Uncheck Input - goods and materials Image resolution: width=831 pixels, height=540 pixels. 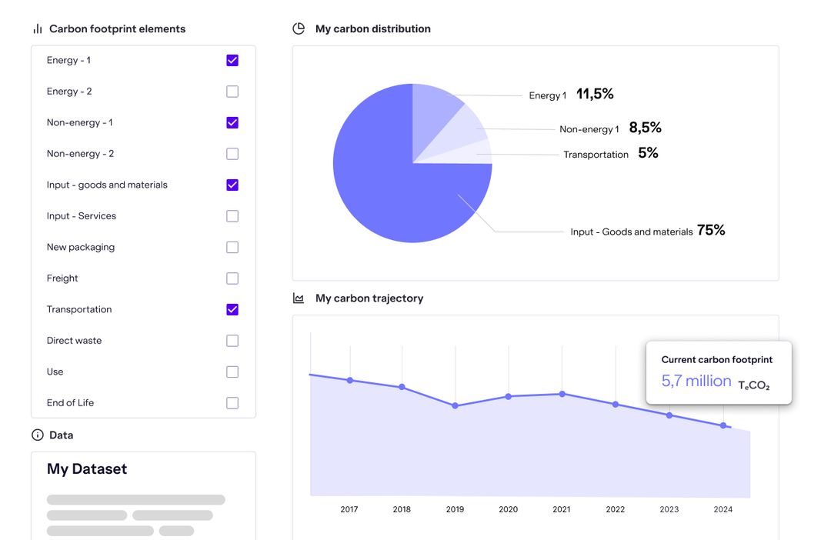[x=232, y=185]
